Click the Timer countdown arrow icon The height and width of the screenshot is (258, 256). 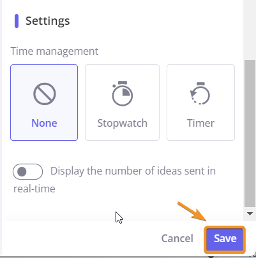click(x=200, y=94)
